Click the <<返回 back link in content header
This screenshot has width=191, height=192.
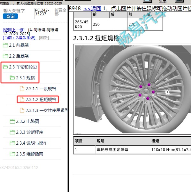click(x=92, y=9)
